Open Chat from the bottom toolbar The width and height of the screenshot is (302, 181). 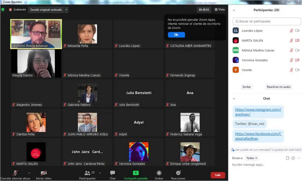113,175
